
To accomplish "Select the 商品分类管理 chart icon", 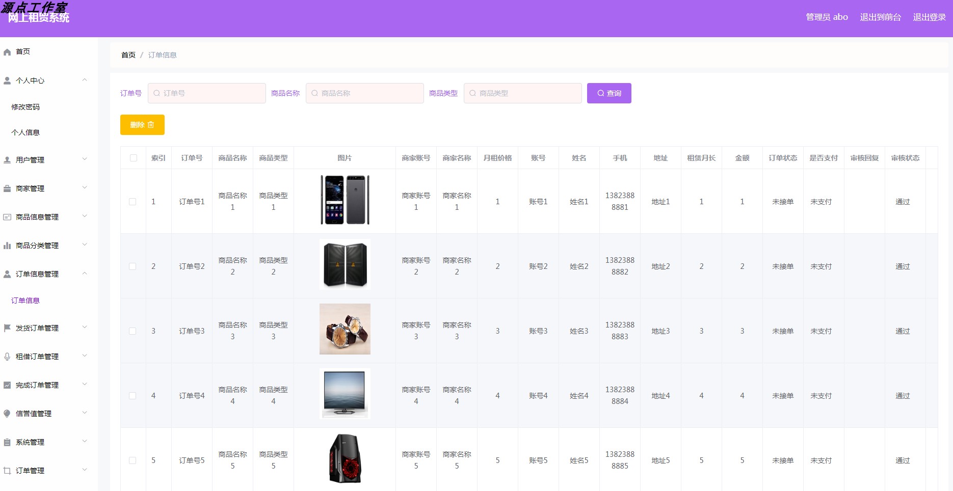I will point(7,245).
